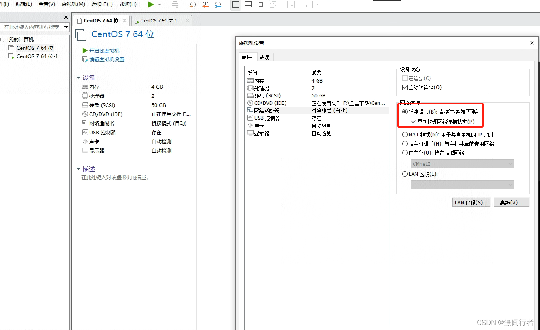The height and width of the screenshot is (330, 540).
Task: Select 硬盘 (SCSI) row in settings device list
Action: coord(317,96)
